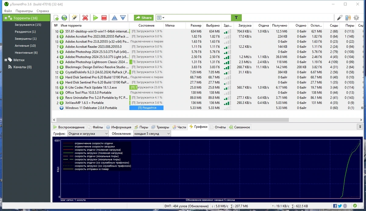The width and height of the screenshot is (366, 211).
Task: Click the K-Lite Загружается 23.8 % progress bar
Action: [x=146, y=87]
